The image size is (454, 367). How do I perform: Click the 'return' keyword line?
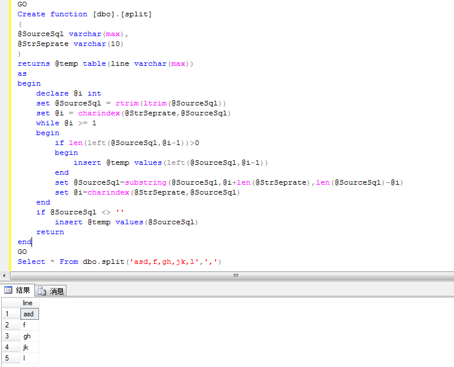tap(50, 232)
